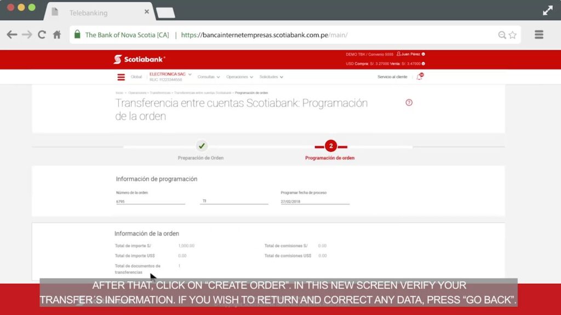Click the browser address bar URL
This screenshot has width=561, height=315.
pos(264,35)
